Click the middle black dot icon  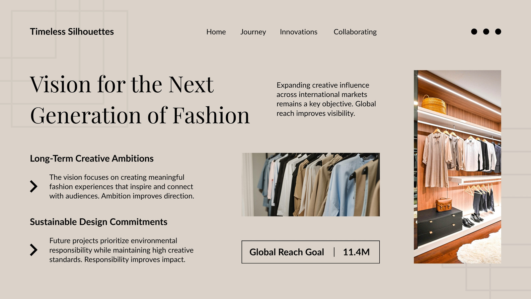[486, 32]
